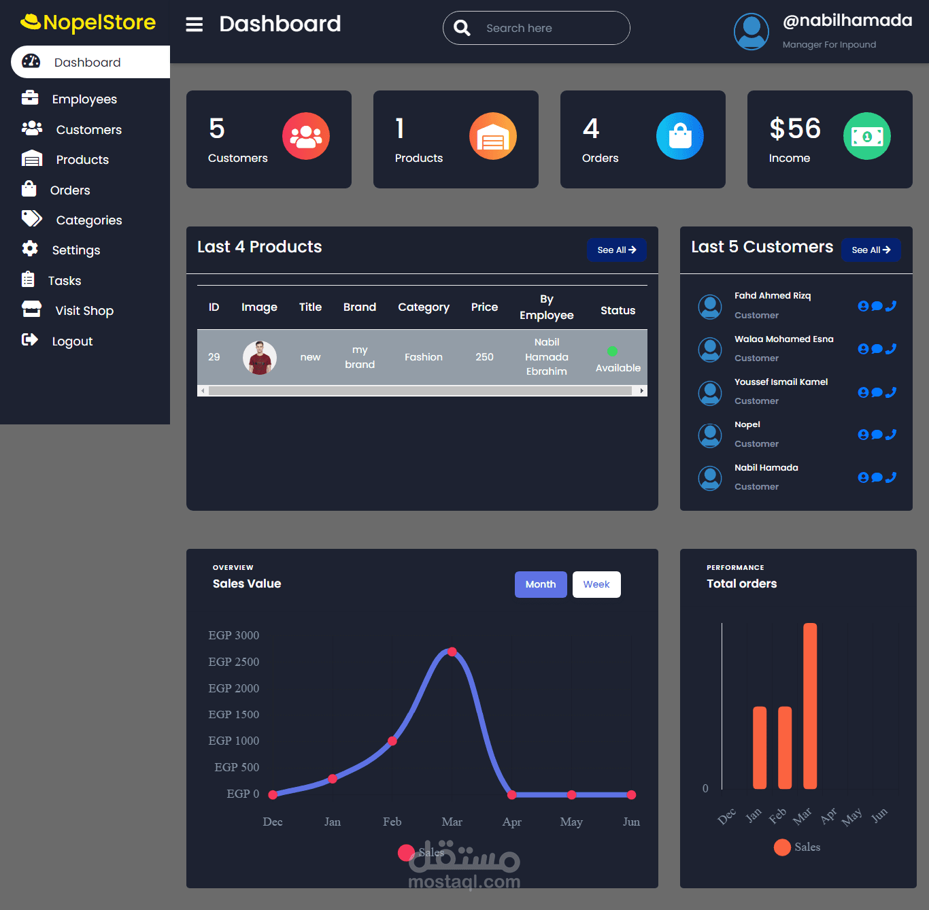Viewport: 929px width, 910px height.
Task: Switch Sales Value chart to Week
Action: pyautogui.click(x=596, y=584)
